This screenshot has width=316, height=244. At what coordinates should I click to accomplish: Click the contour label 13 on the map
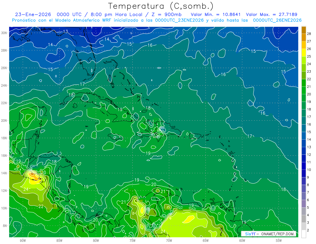point(66,32)
